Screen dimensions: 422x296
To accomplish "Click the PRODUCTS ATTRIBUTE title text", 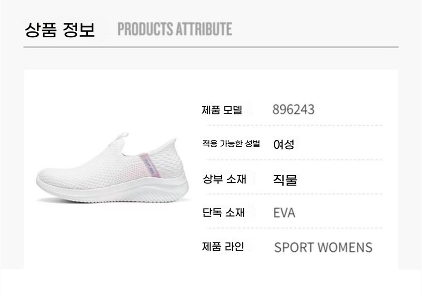I will 174,29.
